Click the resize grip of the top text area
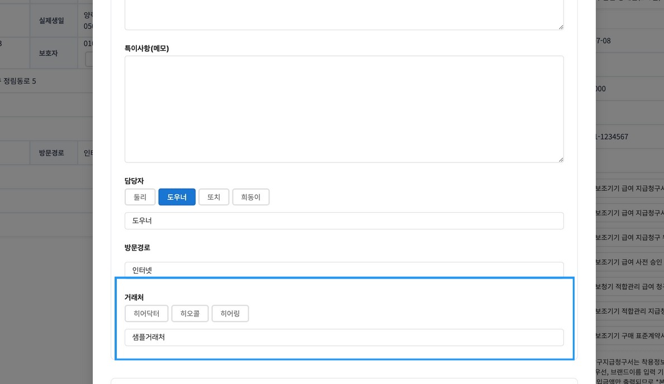664x384 pixels. pyautogui.click(x=561, y=27)
